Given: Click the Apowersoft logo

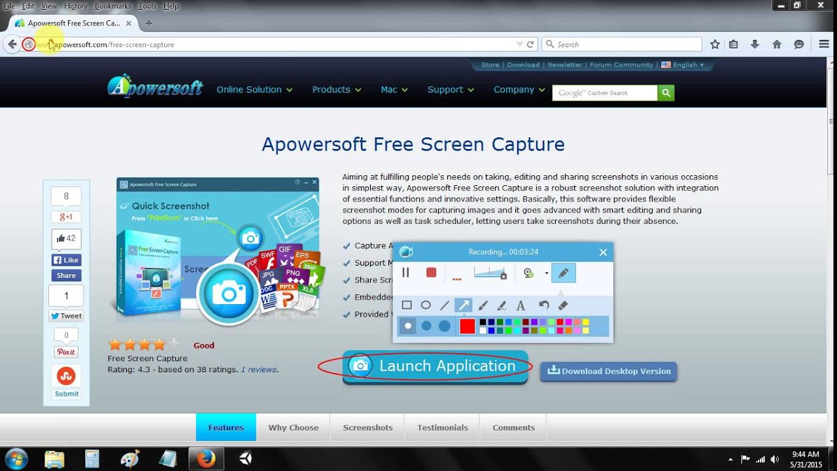Looking at the screenshot, I should click(156, 86).
